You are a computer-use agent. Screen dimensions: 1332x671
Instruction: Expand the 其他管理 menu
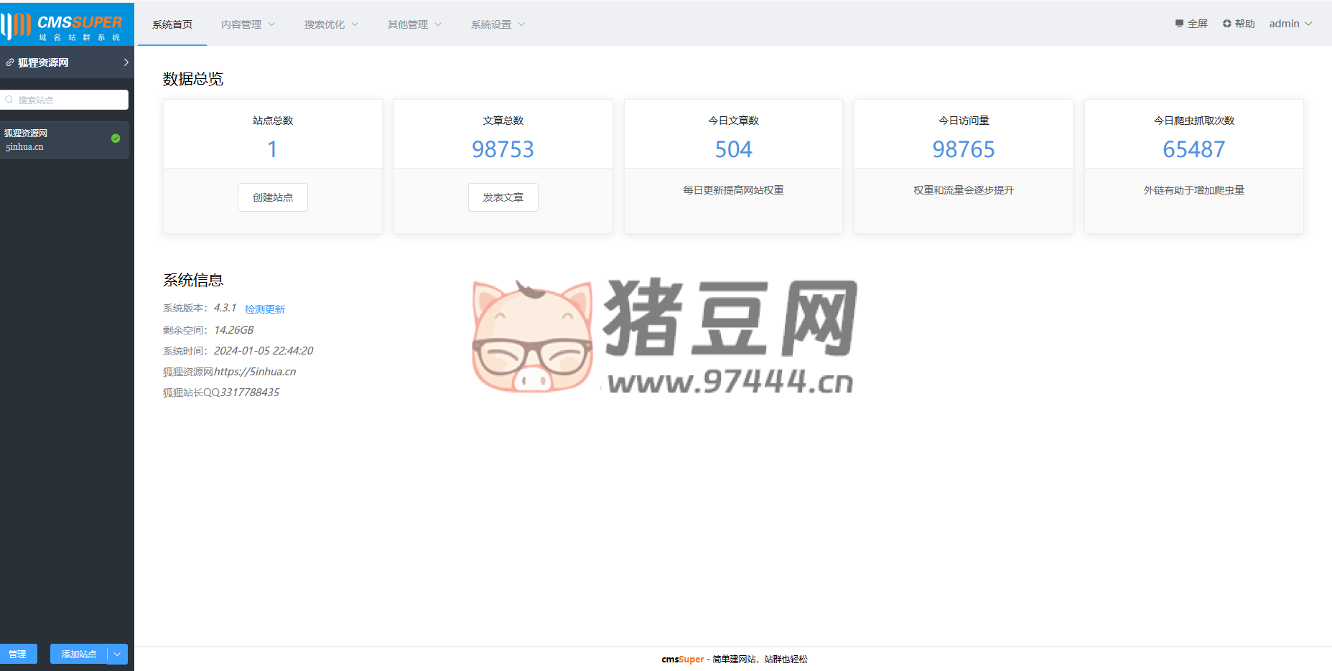(414, 24)
